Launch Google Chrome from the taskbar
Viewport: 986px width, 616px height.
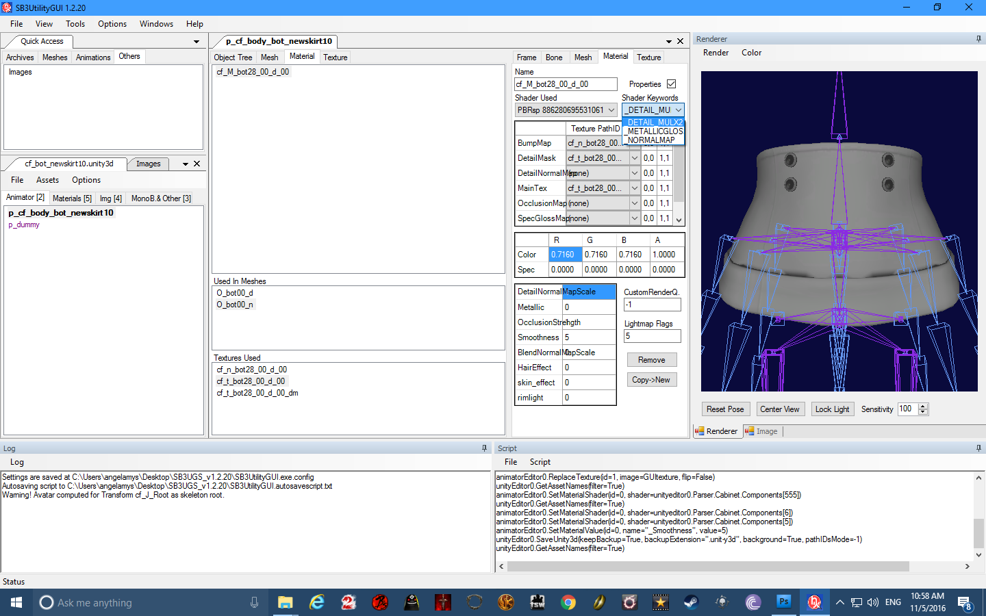tap(568, 602)
